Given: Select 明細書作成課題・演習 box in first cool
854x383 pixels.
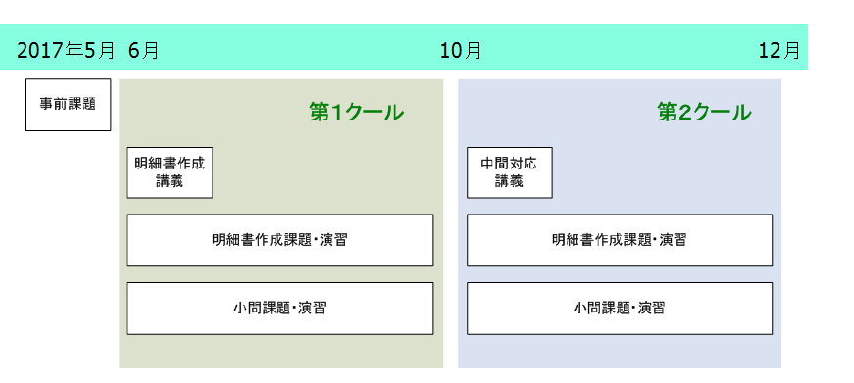Looking at the screenshot, I should pyautogui.click(x=280, y=240).
